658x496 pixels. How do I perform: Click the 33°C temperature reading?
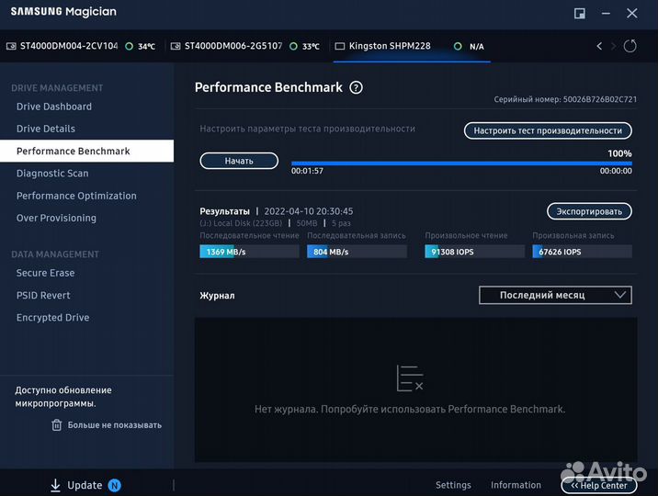pos(311,47)
